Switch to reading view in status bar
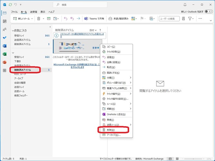The image size is (215, 161). [x=177, y=159]
